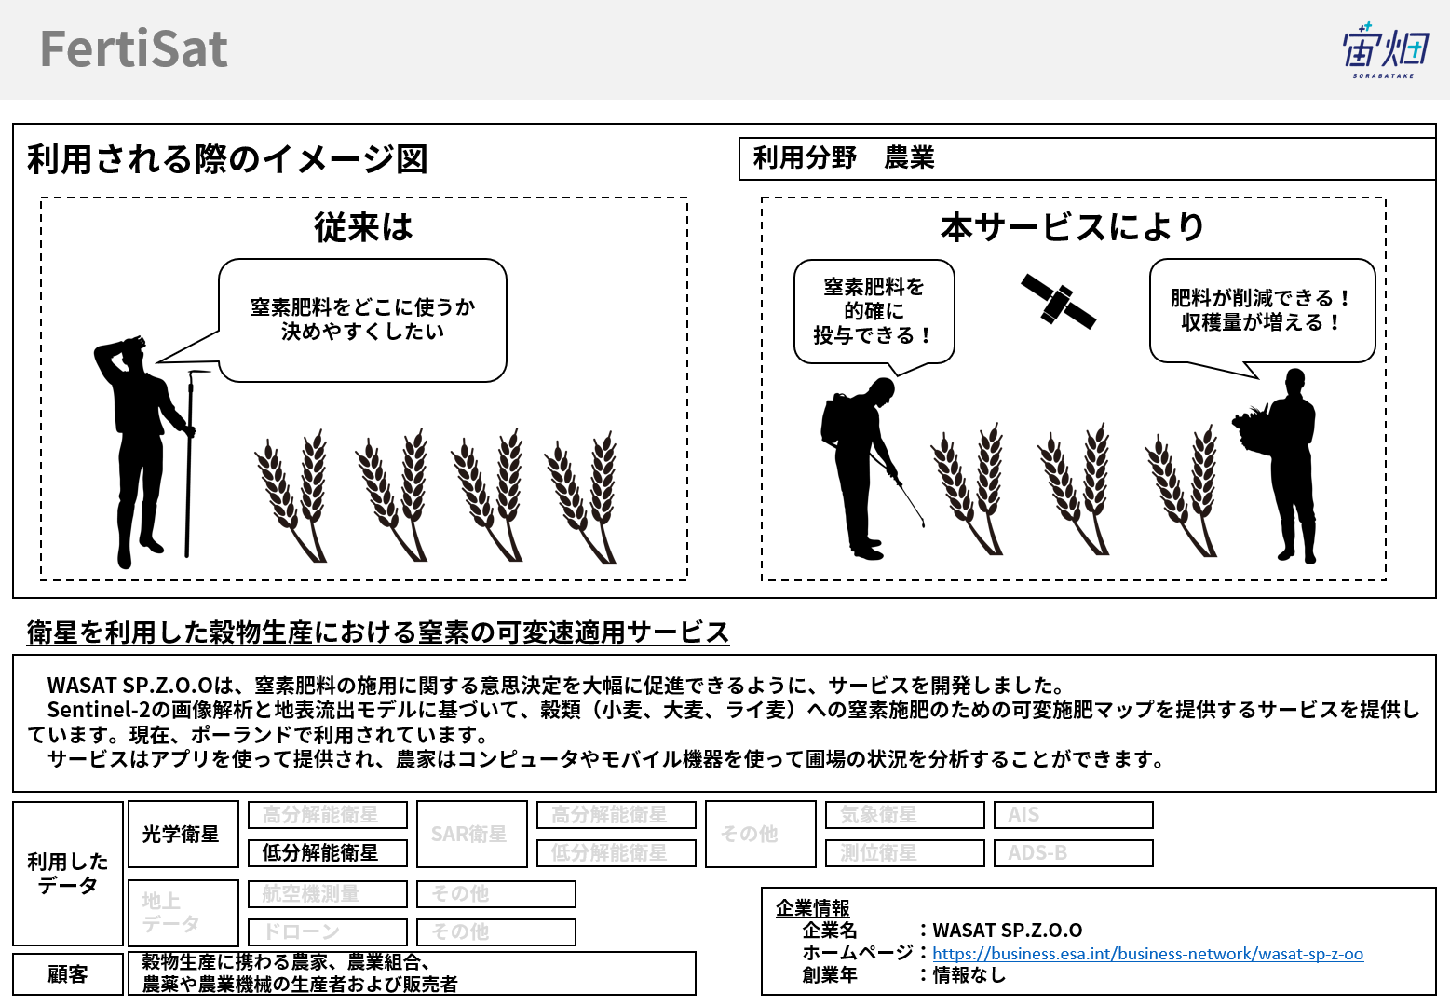Click the 企業情報 heading
The image size is (1450, 1006).
pos(813,908)
